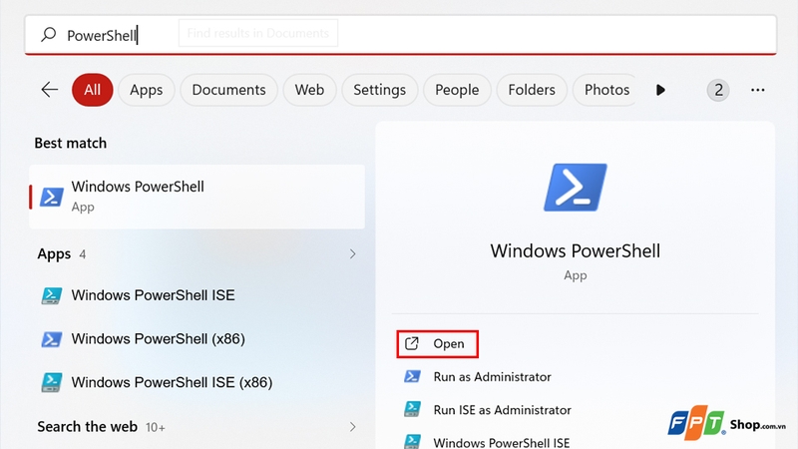Switch to the Settings filter tab
Viewport: 798px width, 449px height.
coord(380,90)
